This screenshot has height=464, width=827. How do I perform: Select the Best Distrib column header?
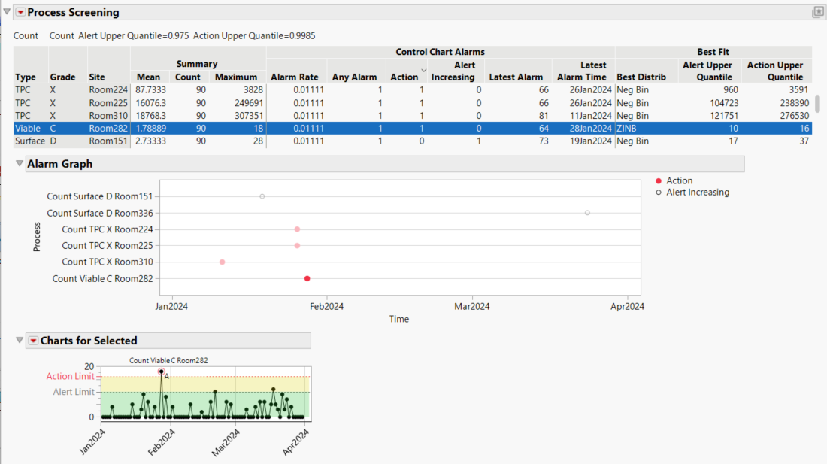point(641,77)
